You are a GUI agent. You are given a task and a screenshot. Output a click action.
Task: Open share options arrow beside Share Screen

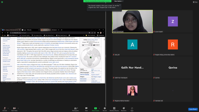99,108
